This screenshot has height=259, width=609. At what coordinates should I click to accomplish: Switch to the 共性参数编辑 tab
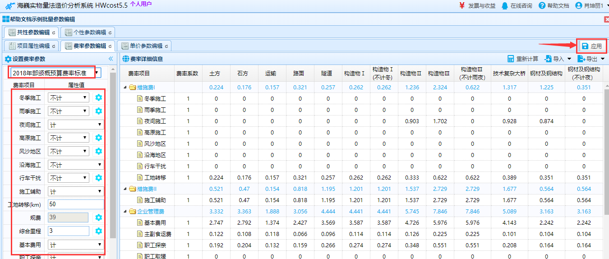31,32
